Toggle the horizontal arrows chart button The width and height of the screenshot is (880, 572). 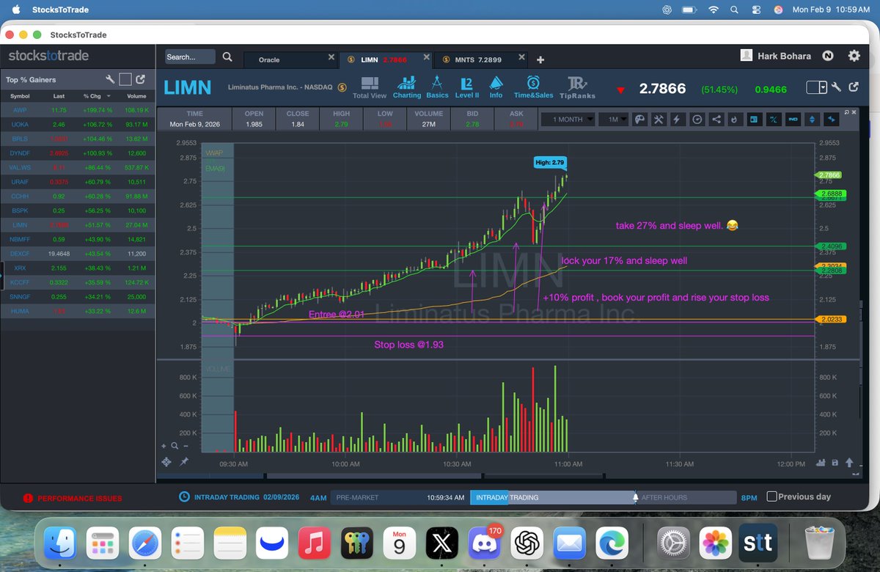[831, 120]
